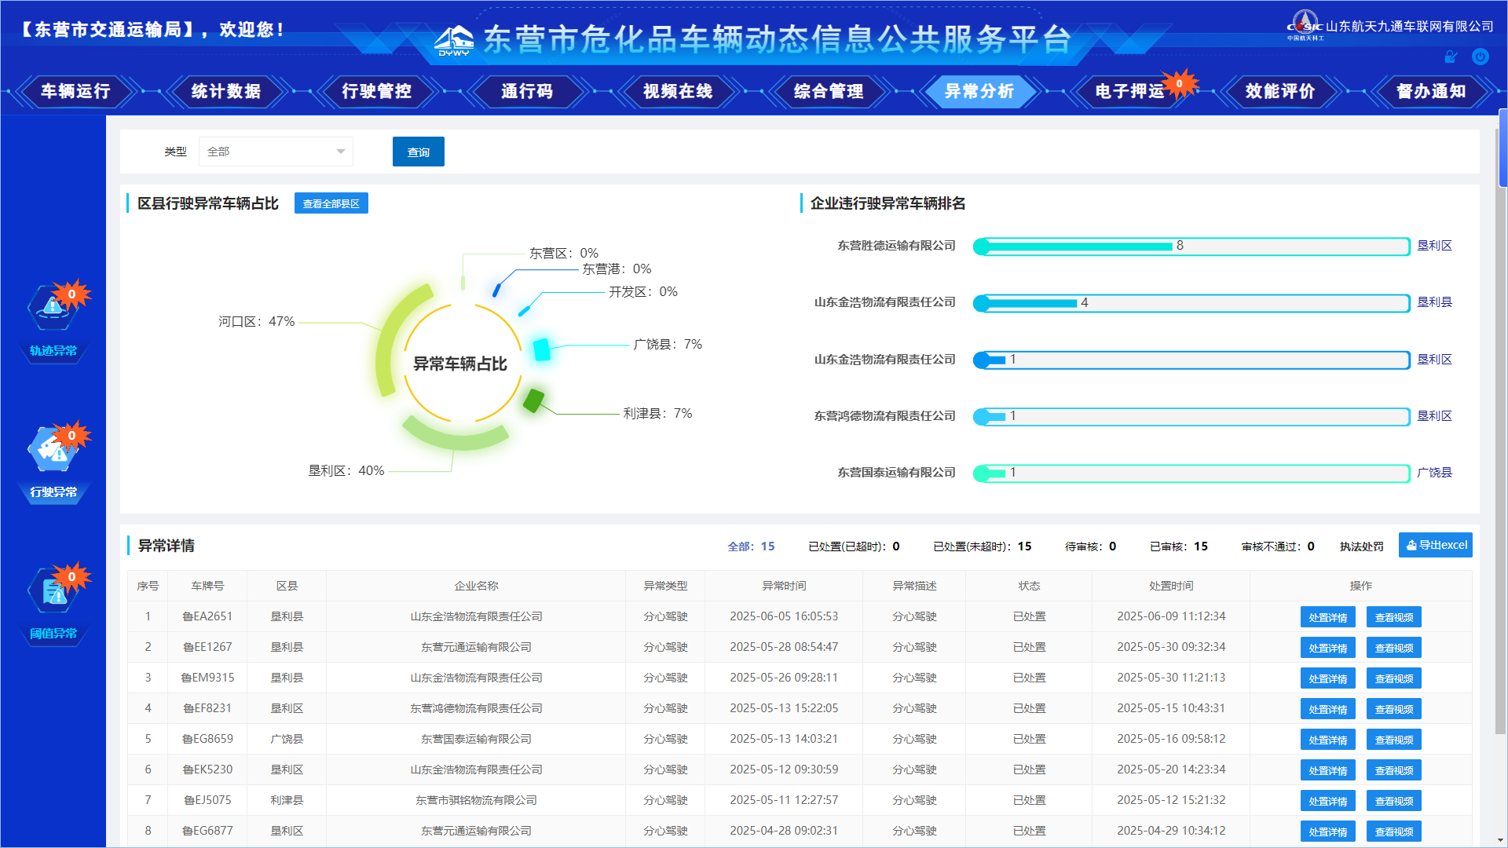
Task: Click 垦利区 link beside 东营胜德运输有限公司
Action: pos(1434,246)
